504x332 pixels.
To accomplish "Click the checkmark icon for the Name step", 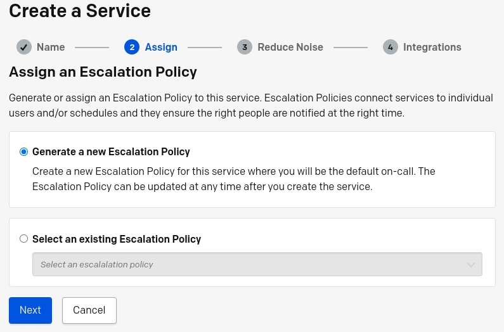I will (x=24, y=48).
